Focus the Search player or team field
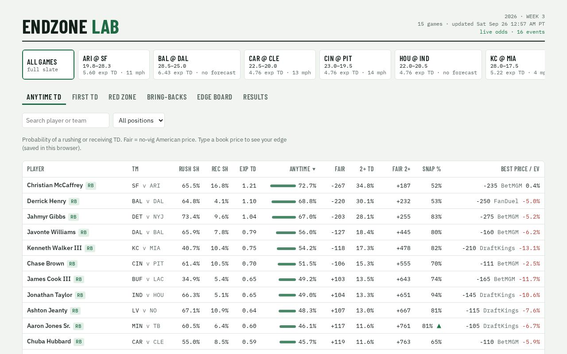The height and width of the screenshot is (354, 567). tap(66, 120)
